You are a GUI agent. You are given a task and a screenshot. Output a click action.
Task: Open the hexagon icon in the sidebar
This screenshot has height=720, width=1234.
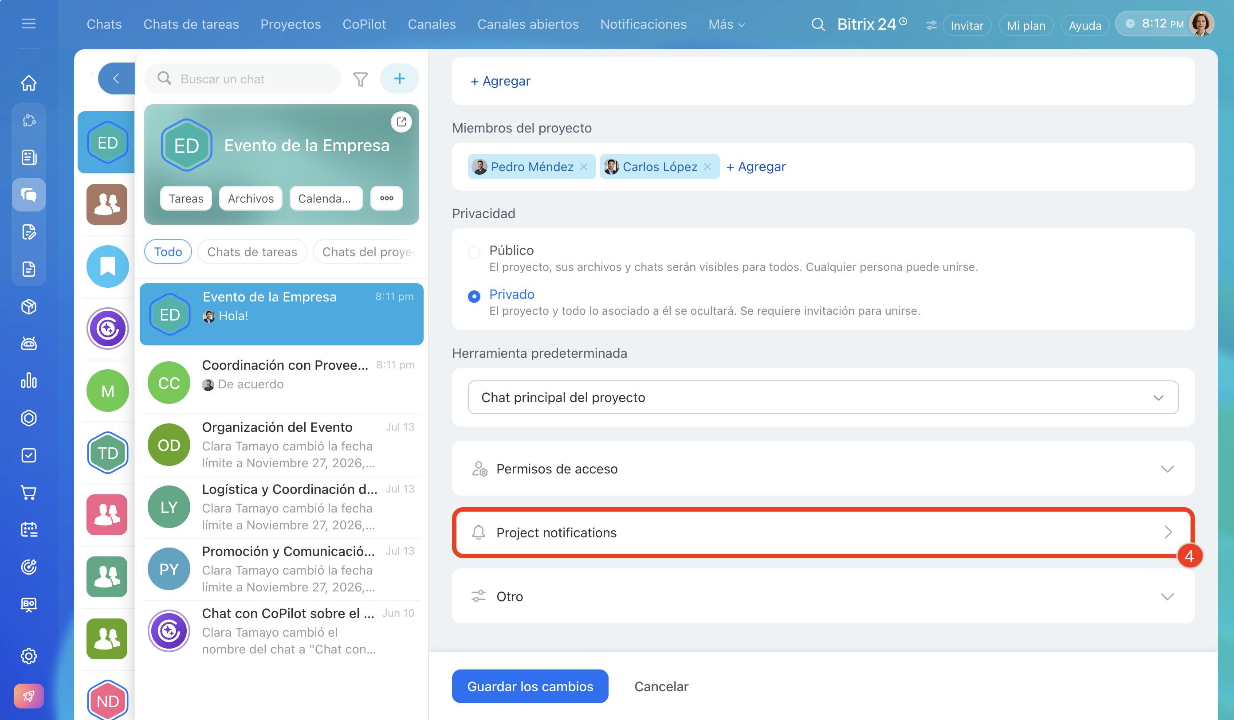[29, 418]
